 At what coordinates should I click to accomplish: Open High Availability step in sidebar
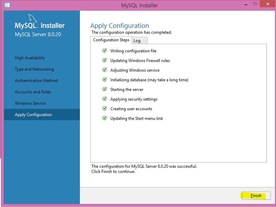pyautogui.click(x=30, y=58)
